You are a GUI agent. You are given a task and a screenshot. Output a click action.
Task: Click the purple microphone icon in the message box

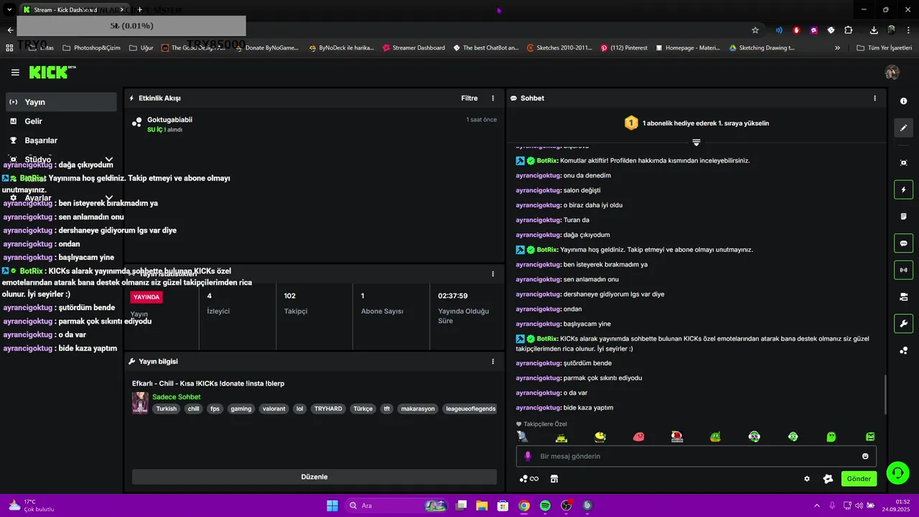pos(528,456)
